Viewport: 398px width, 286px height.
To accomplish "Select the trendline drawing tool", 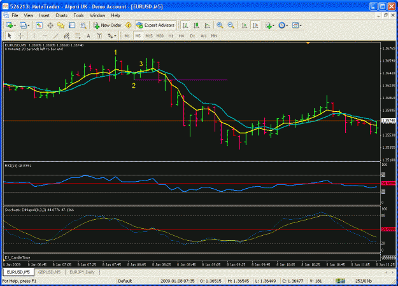I will 56,36.
